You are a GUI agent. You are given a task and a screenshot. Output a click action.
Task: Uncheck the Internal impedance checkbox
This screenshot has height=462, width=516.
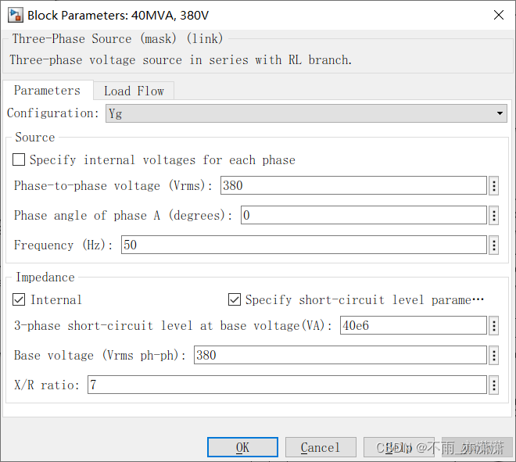click(20, 300)
